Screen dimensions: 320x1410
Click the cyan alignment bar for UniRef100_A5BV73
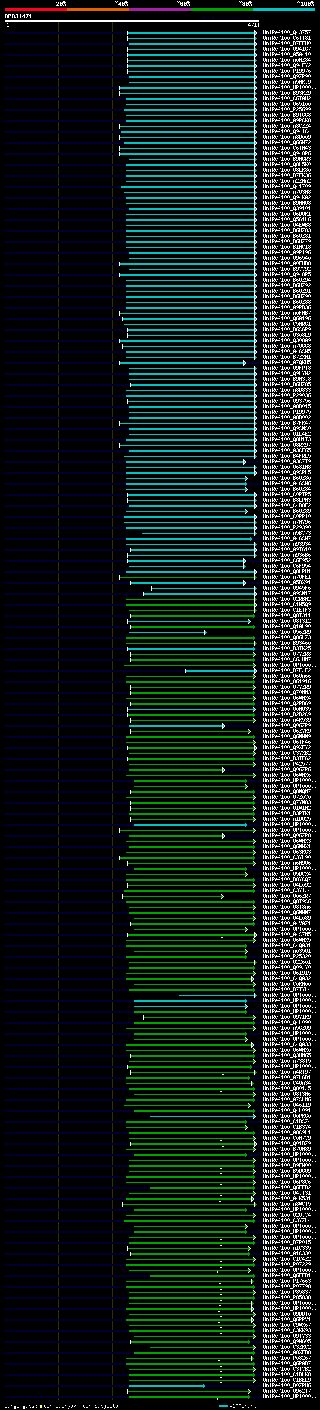(199, 533)
